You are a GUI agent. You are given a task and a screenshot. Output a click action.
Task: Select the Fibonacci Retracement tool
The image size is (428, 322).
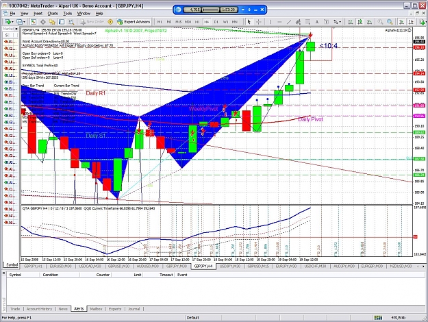click(x=307, y=22)
